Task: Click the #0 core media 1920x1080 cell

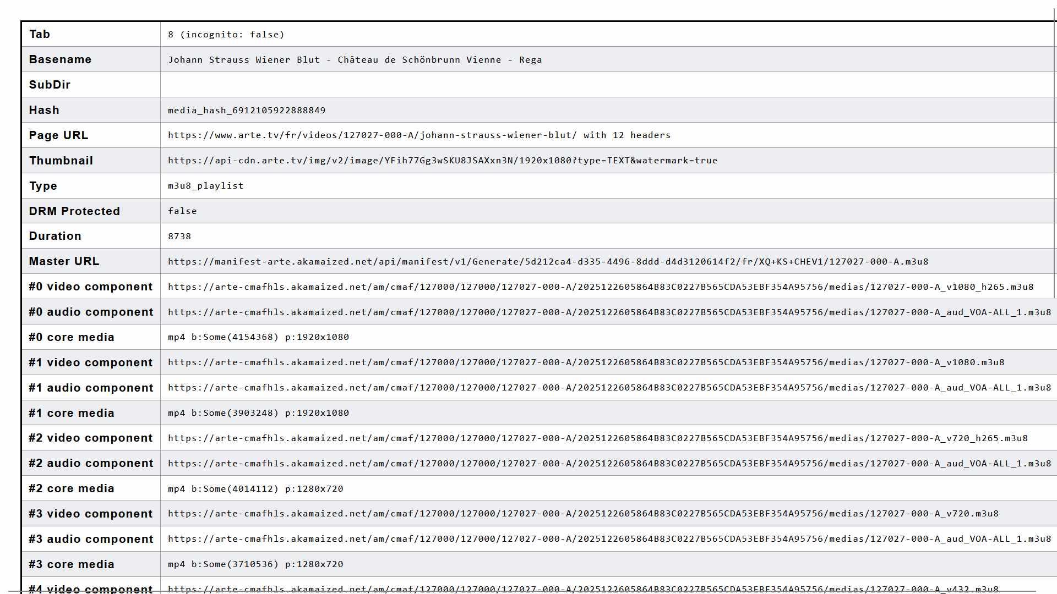Action: tap(258, 337)
